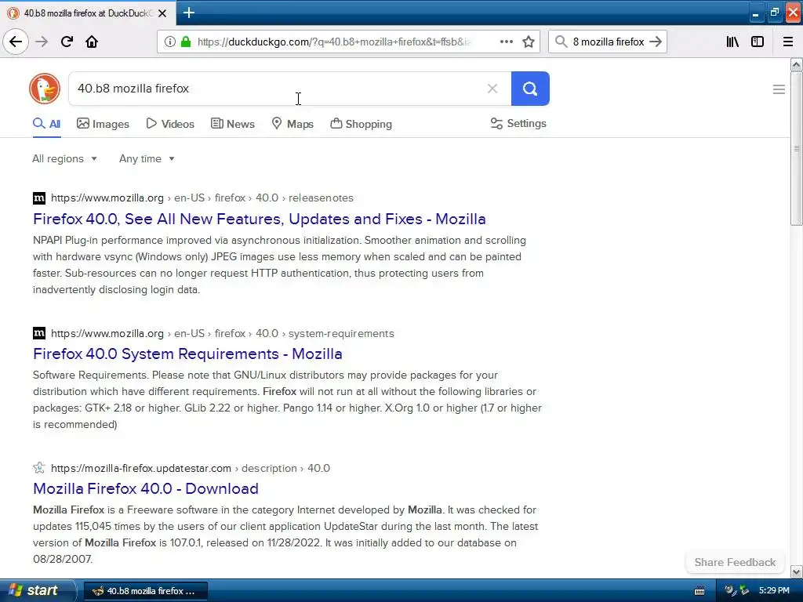803x602 pixels.
Task: Open the Windows start menu
Action: [38, 591]
